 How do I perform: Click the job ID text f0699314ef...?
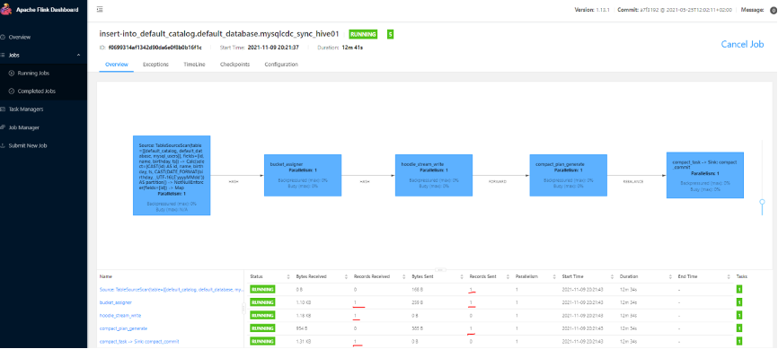tap(155, 48)
